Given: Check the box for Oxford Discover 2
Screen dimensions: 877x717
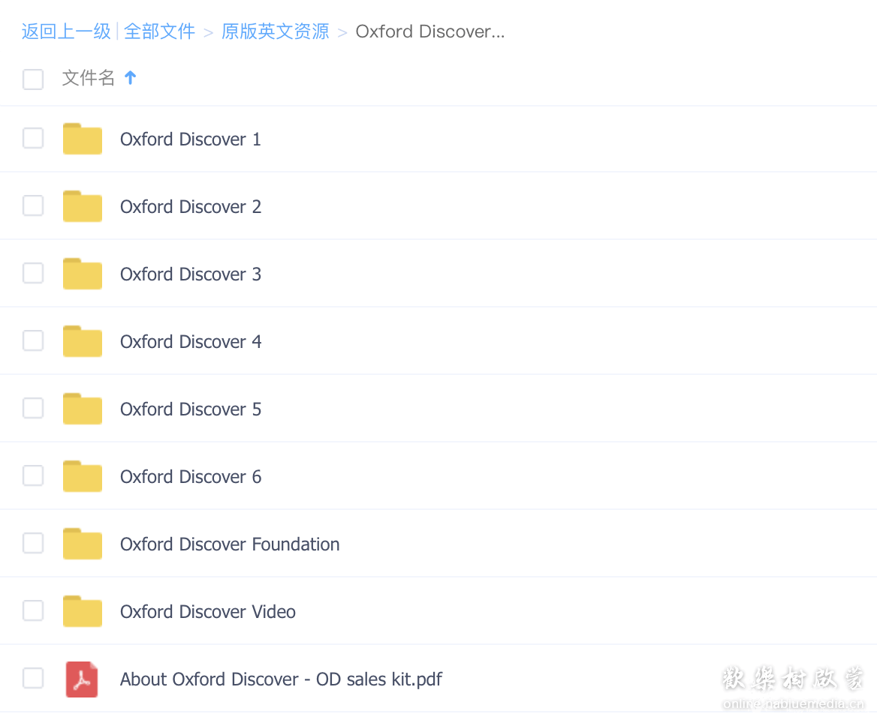Looking at the screenshot, I should [33, 205].
